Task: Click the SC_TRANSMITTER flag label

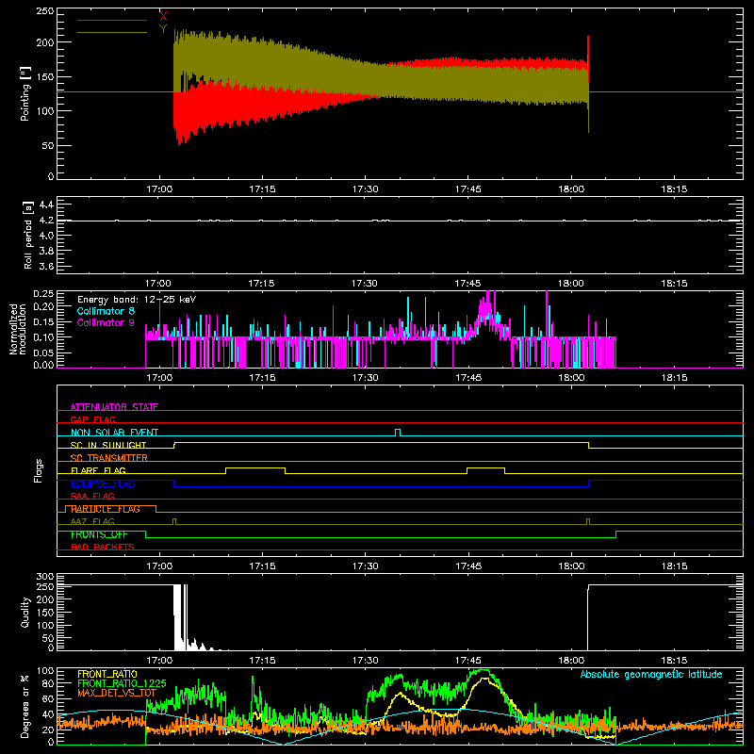Action: (108, 457)
